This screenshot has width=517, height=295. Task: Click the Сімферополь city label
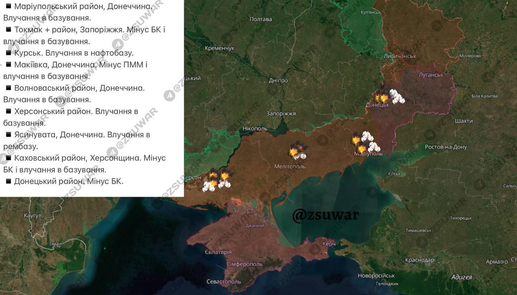coord(244,264)
